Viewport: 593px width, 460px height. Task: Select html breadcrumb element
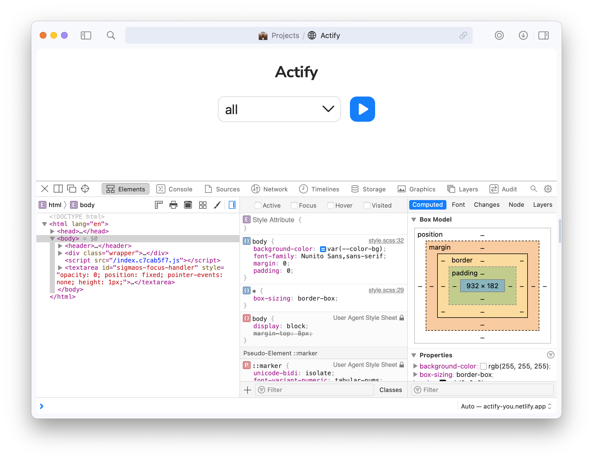[x=50, y=205]
